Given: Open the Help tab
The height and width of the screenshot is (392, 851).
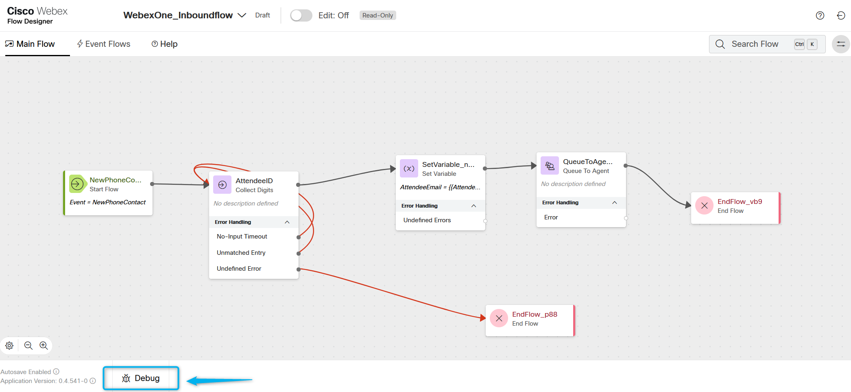Looking at the screenshot, I should click(x=165, y=44).
